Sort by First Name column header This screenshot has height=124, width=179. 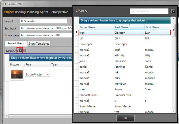[158, 27]
